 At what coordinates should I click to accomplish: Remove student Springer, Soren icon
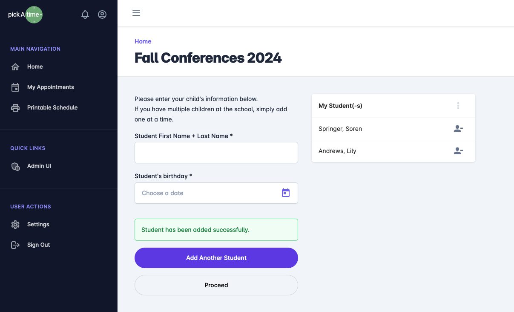[x=458, y=129]
